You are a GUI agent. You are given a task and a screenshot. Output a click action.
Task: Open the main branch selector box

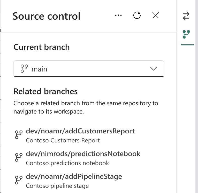click(x=89, y=69)
